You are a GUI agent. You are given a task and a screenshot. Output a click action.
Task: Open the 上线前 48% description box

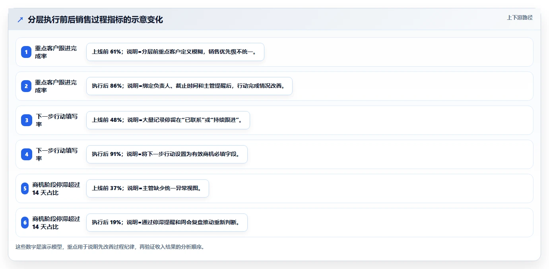[168, 120]
